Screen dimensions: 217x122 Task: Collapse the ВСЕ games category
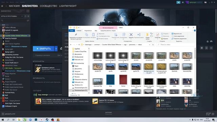(1, 25)
